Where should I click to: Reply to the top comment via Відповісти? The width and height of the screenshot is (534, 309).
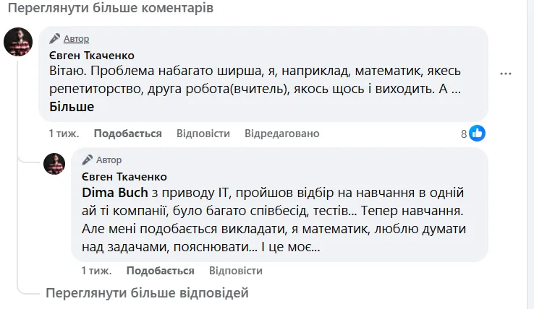[x=203, y=134]
